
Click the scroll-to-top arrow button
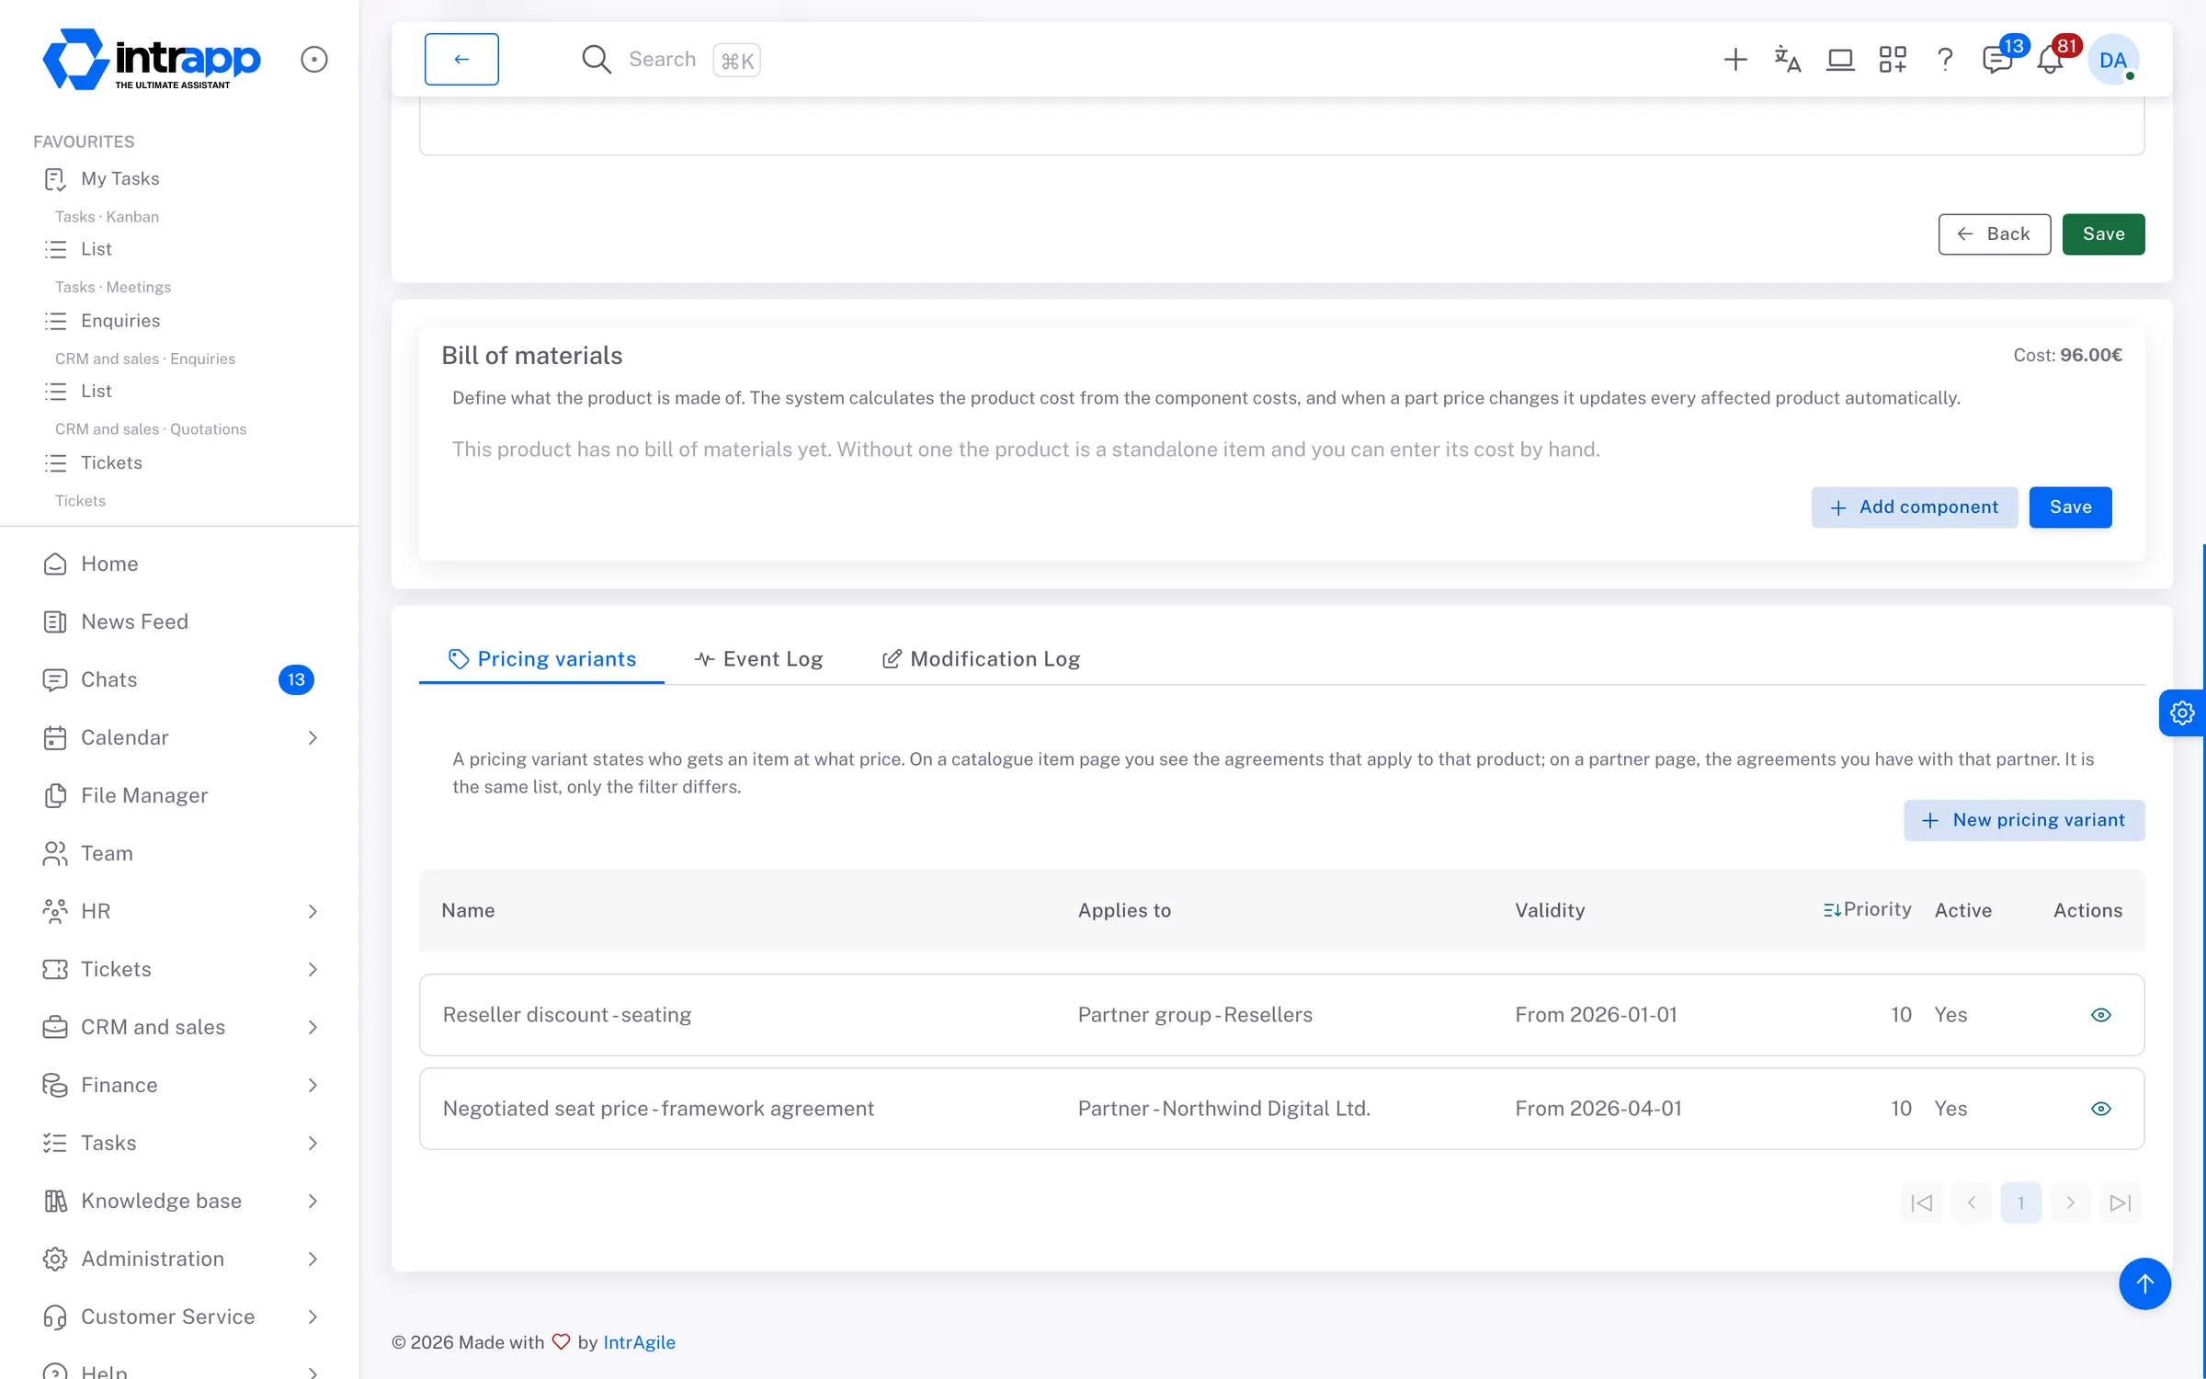(2144, 1283)
